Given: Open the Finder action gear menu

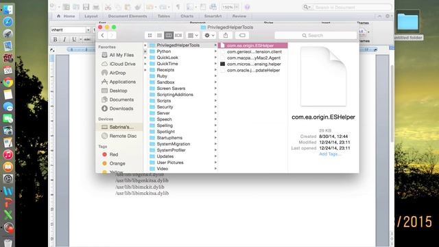Looking at the screenshot, I should [209, 35].
